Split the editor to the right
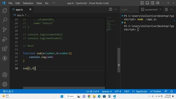The width and height of the screenshot is (176, 99). click(x=111, y=9)
